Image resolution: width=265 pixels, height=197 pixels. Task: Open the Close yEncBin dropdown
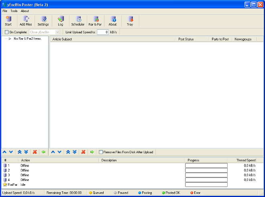(57, 32)
